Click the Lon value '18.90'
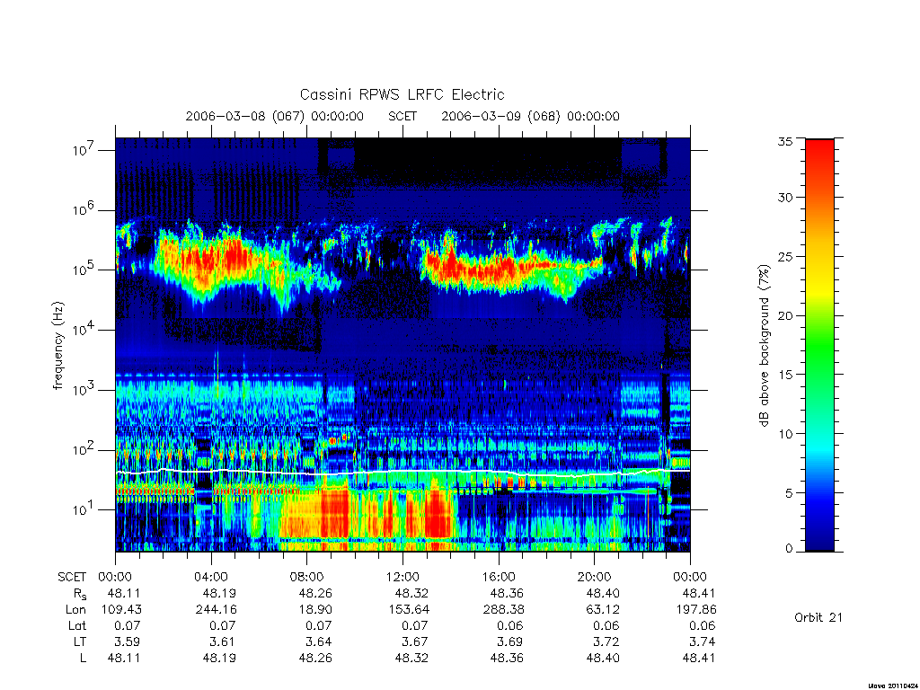920x690 pixels. coord(315,610)
